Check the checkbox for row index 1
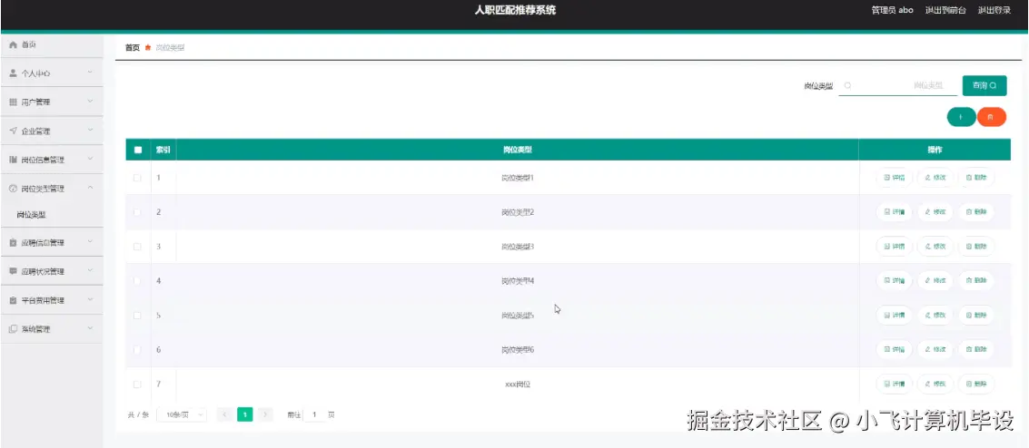 [x=137, y=178]
